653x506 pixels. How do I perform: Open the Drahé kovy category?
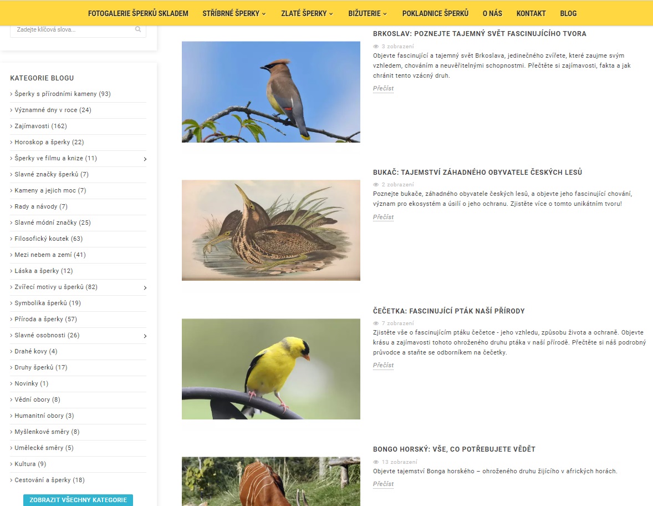36,351
